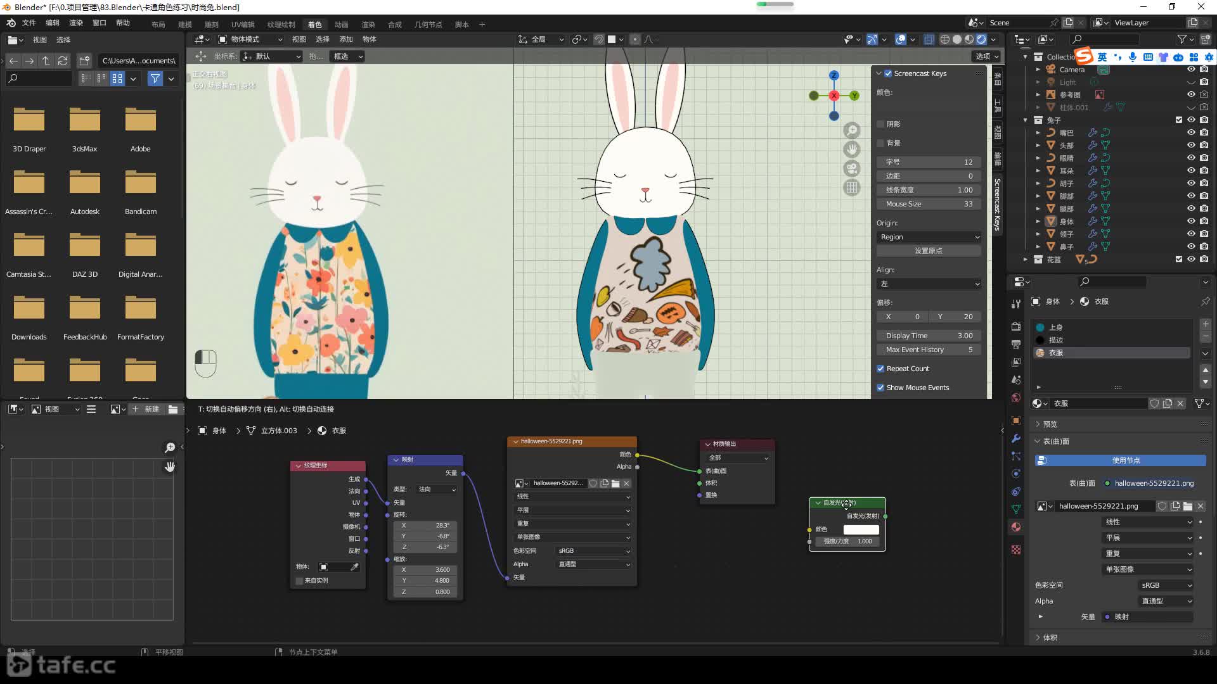The image size is (1217, 684).
Task: Open the Particles properties tab
Action: (1016, 456)
